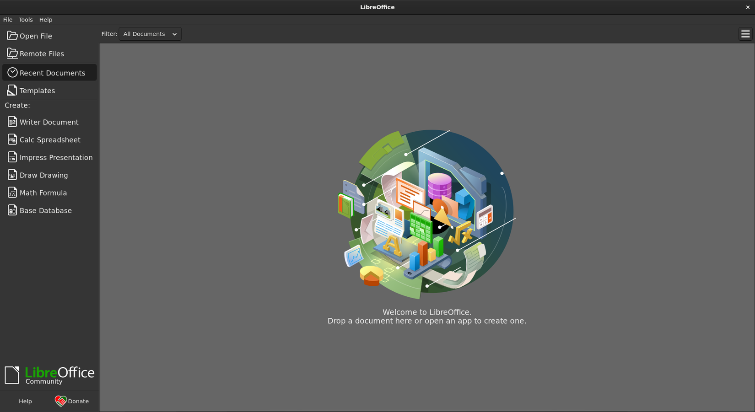This screenshot has width=755, height=412.
Task: Create a new Math Formula
Action: (43, 193)
